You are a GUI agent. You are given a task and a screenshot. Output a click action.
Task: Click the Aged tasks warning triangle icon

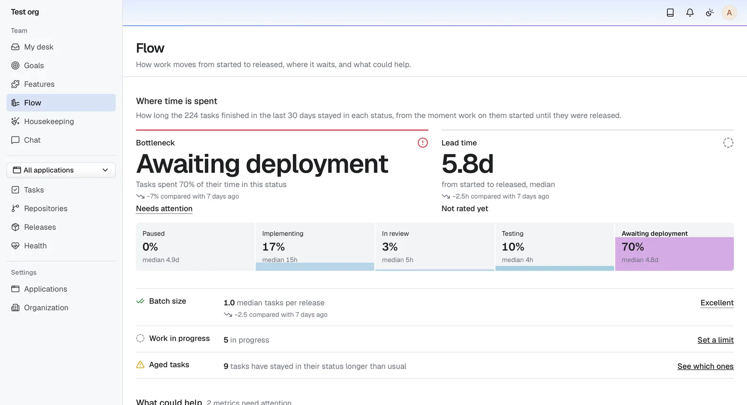coord(140,364)
